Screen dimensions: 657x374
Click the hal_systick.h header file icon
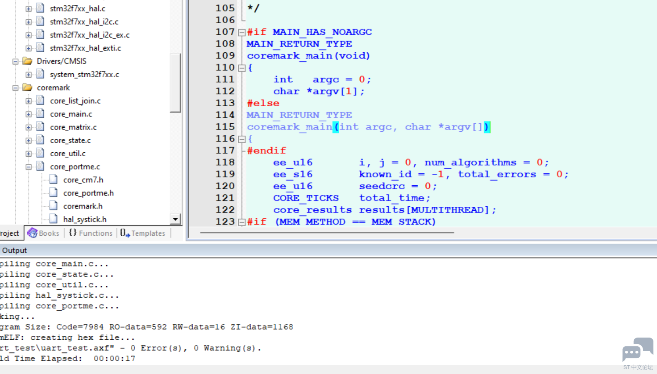[54, 219]
